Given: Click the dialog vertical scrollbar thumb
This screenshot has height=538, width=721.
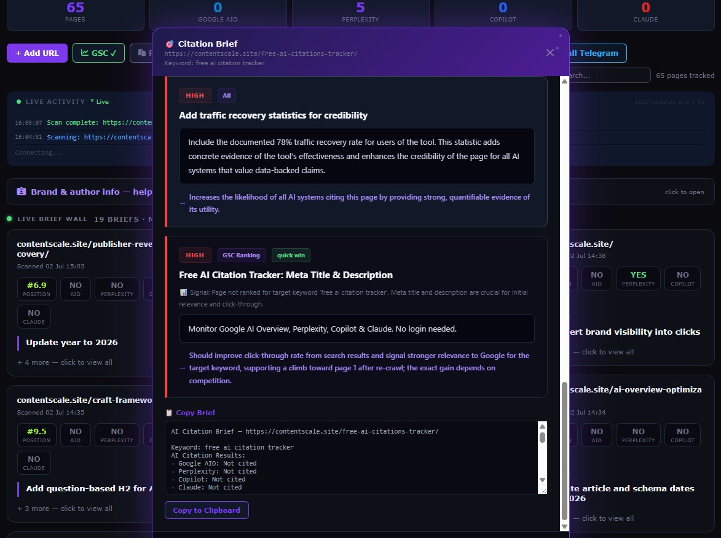Looking at the screenshot, I should click(564, 451).
